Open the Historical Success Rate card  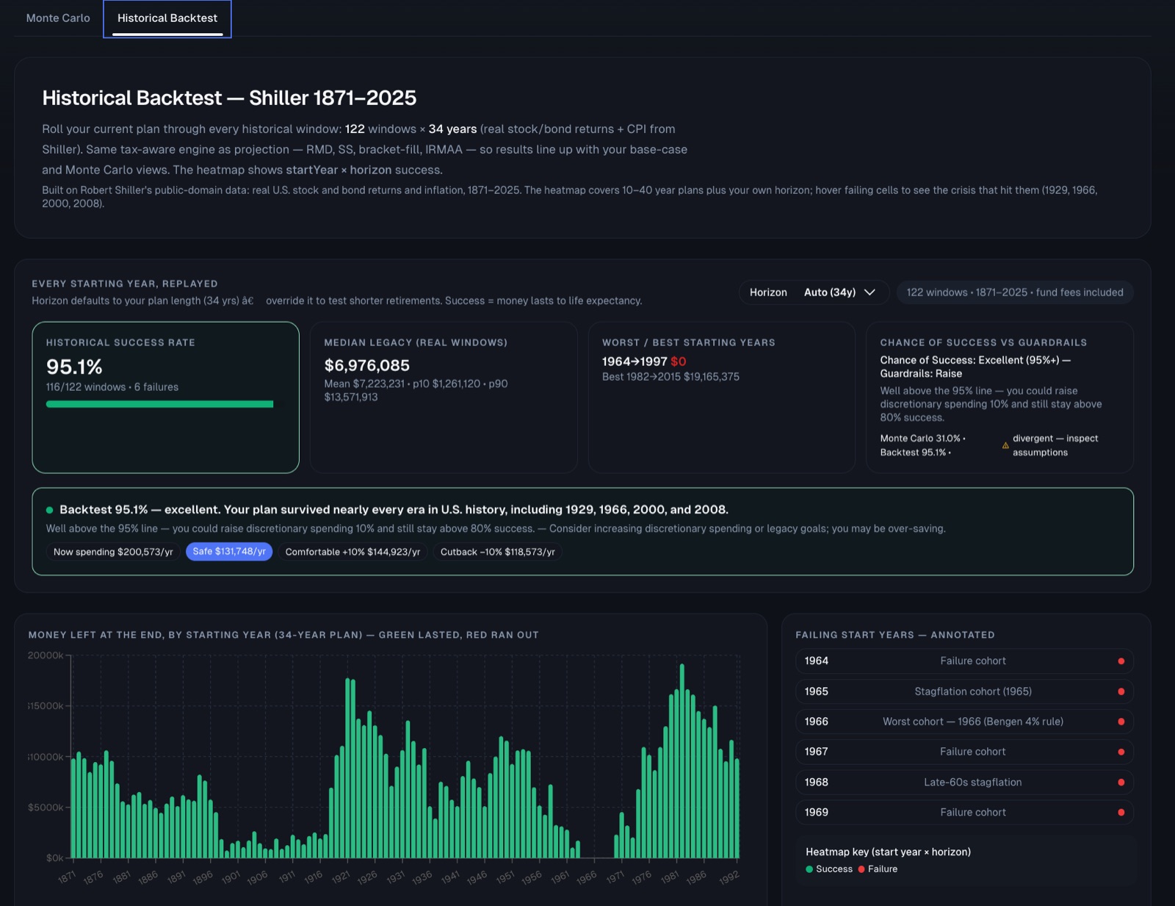(x=166, y=398)
